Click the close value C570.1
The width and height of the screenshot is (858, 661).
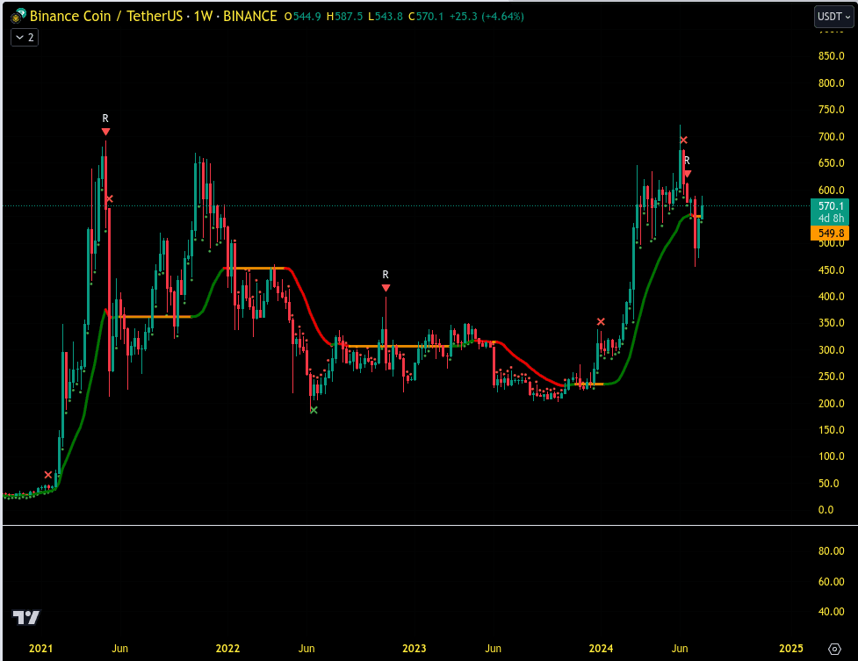point(426,17)
